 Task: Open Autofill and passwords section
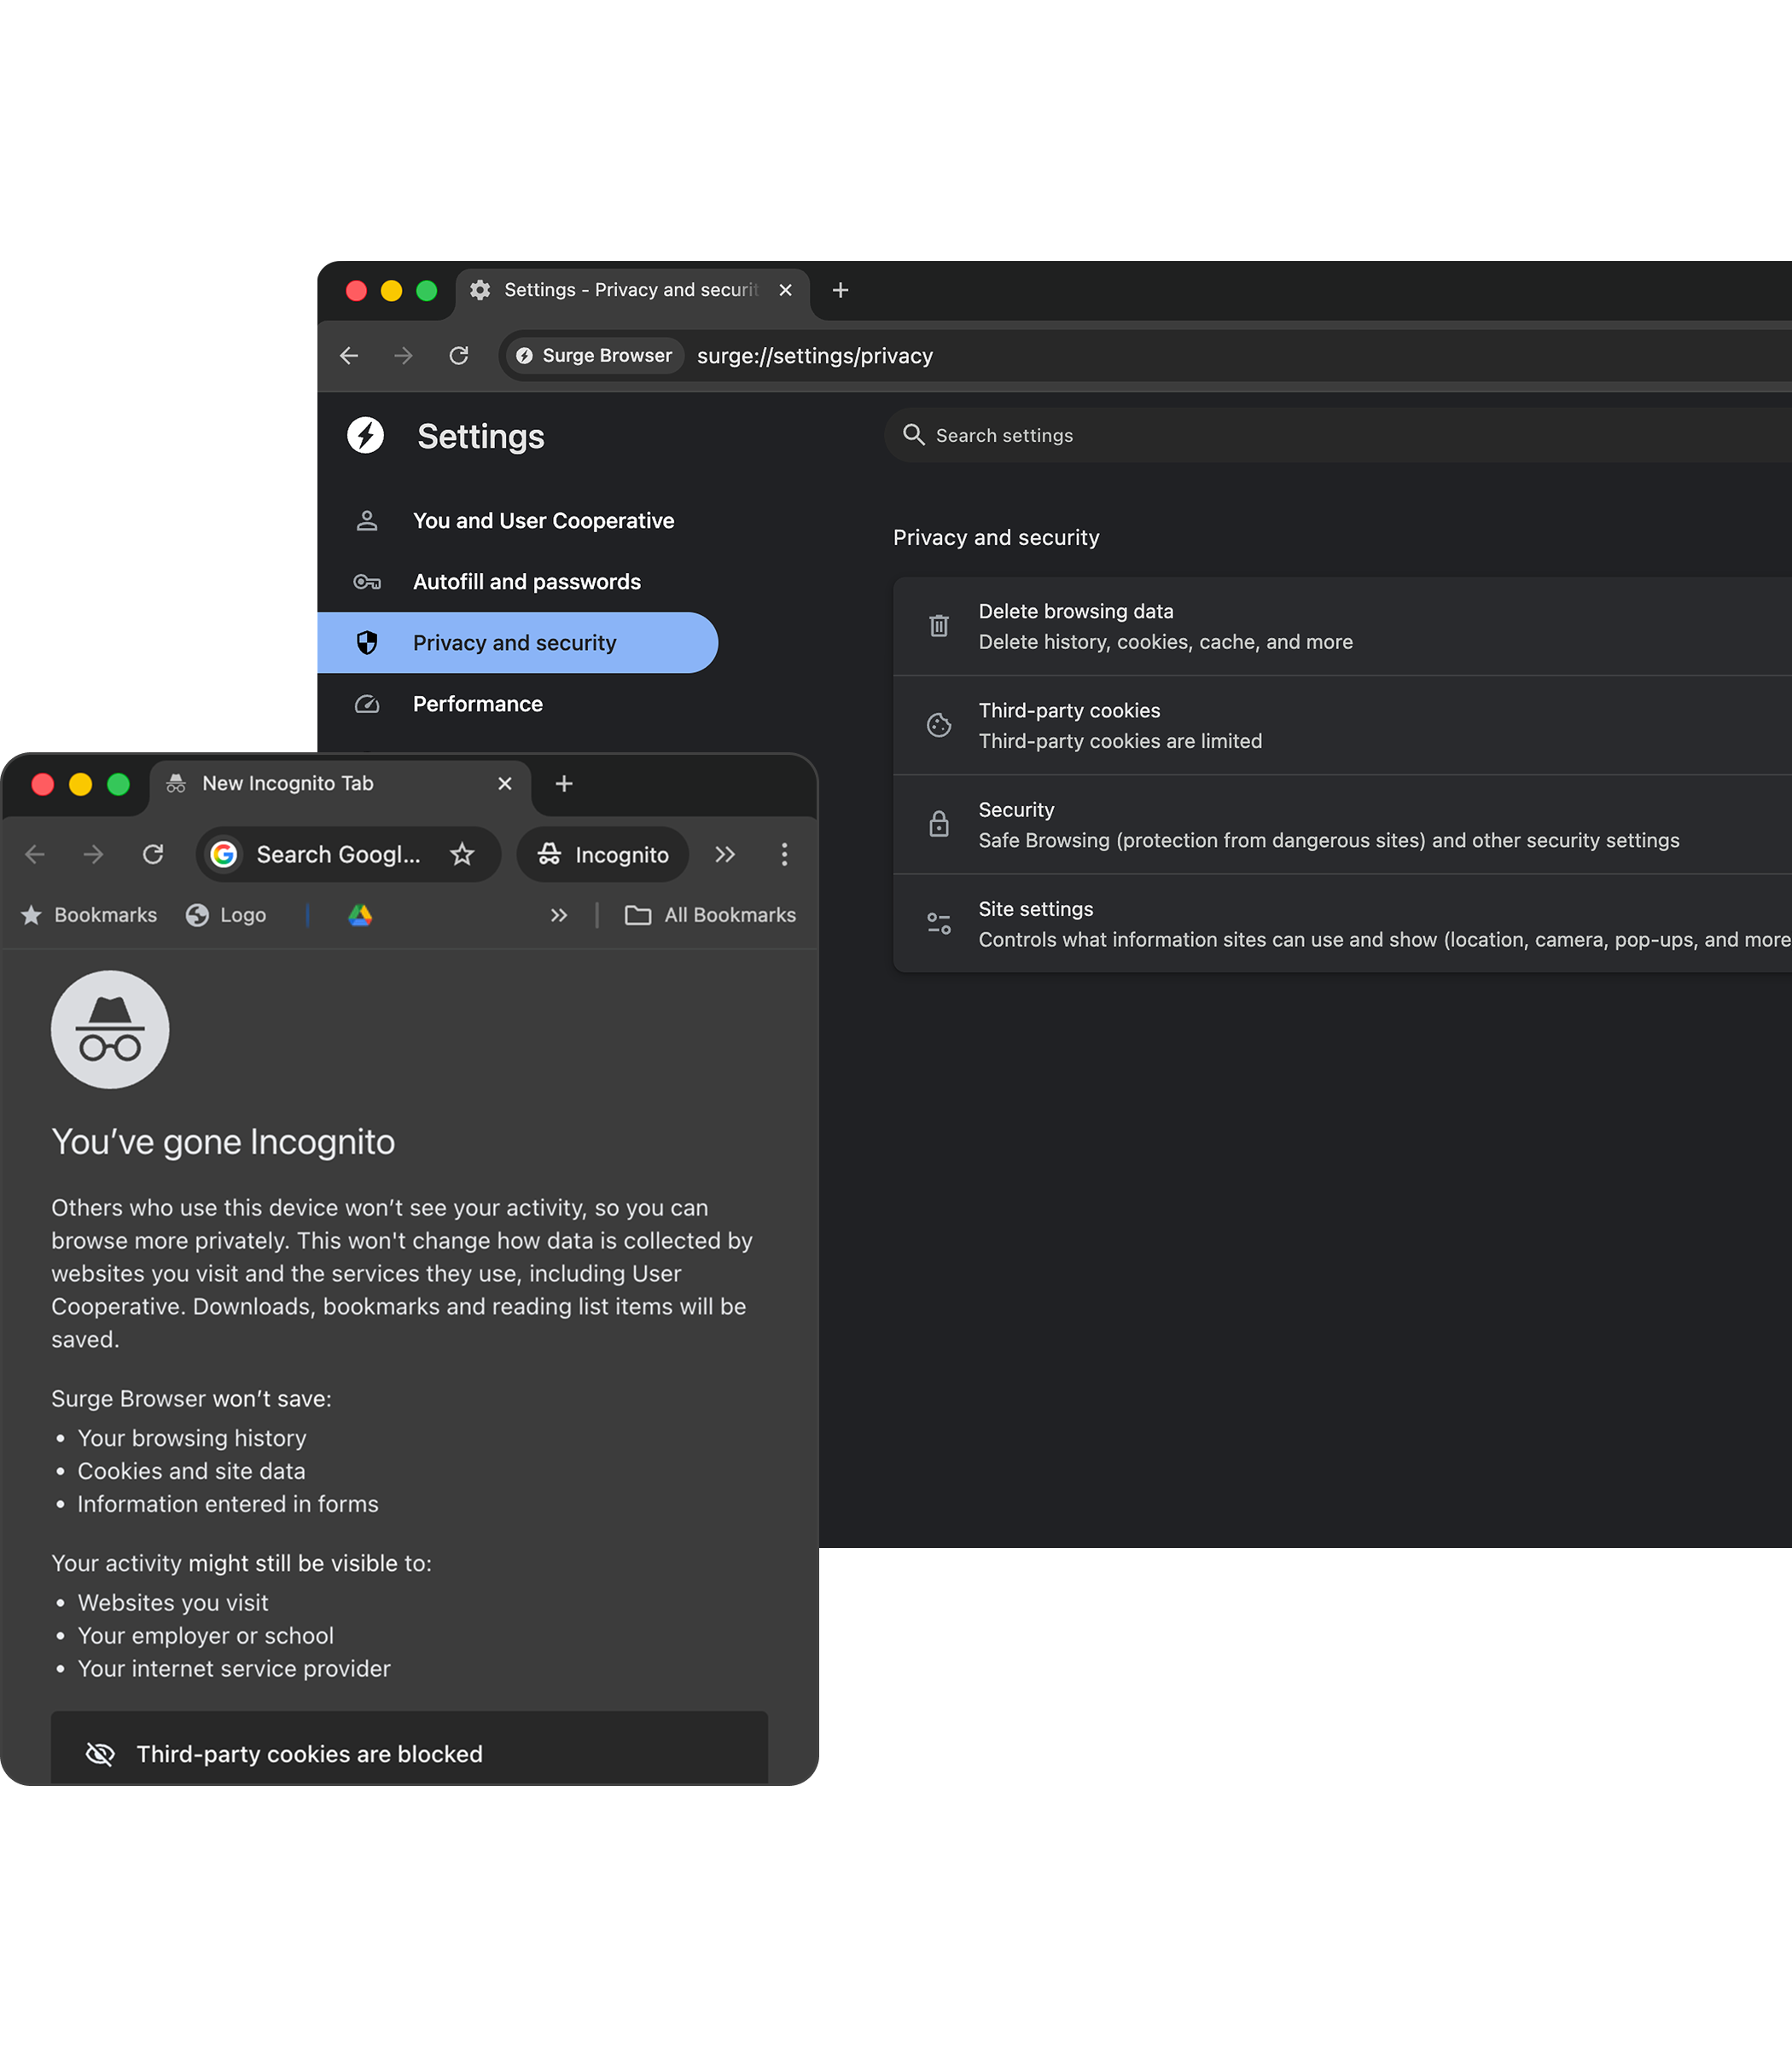coord(518,582)
